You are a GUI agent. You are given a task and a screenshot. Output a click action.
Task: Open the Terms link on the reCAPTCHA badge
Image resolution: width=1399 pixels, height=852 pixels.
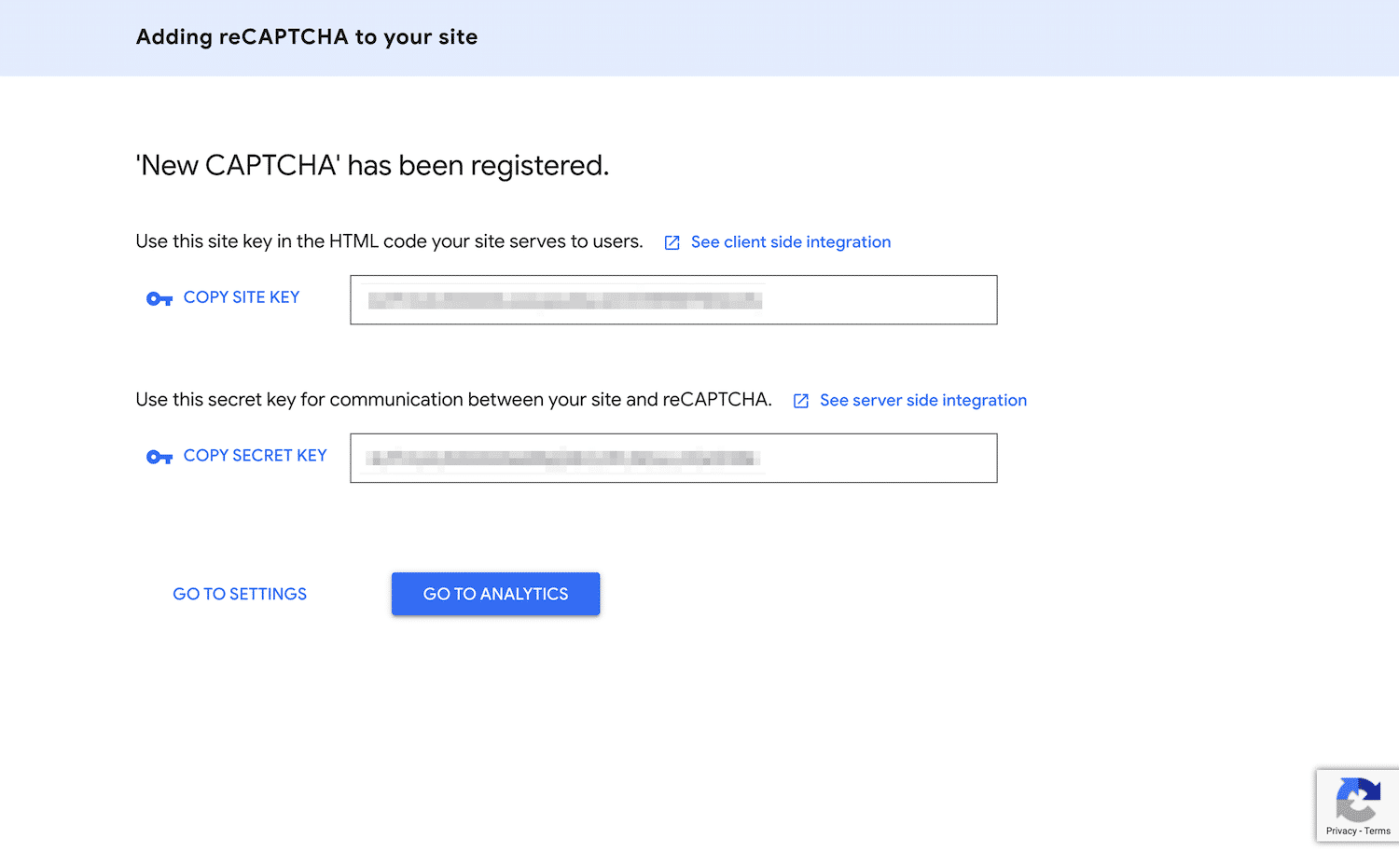(1376, 831)
